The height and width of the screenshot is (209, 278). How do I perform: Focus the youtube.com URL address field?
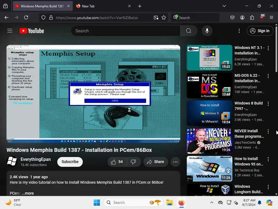pos(97,18)
